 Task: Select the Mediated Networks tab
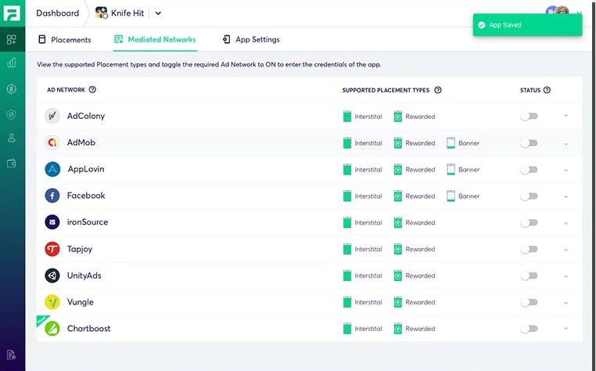155,39
